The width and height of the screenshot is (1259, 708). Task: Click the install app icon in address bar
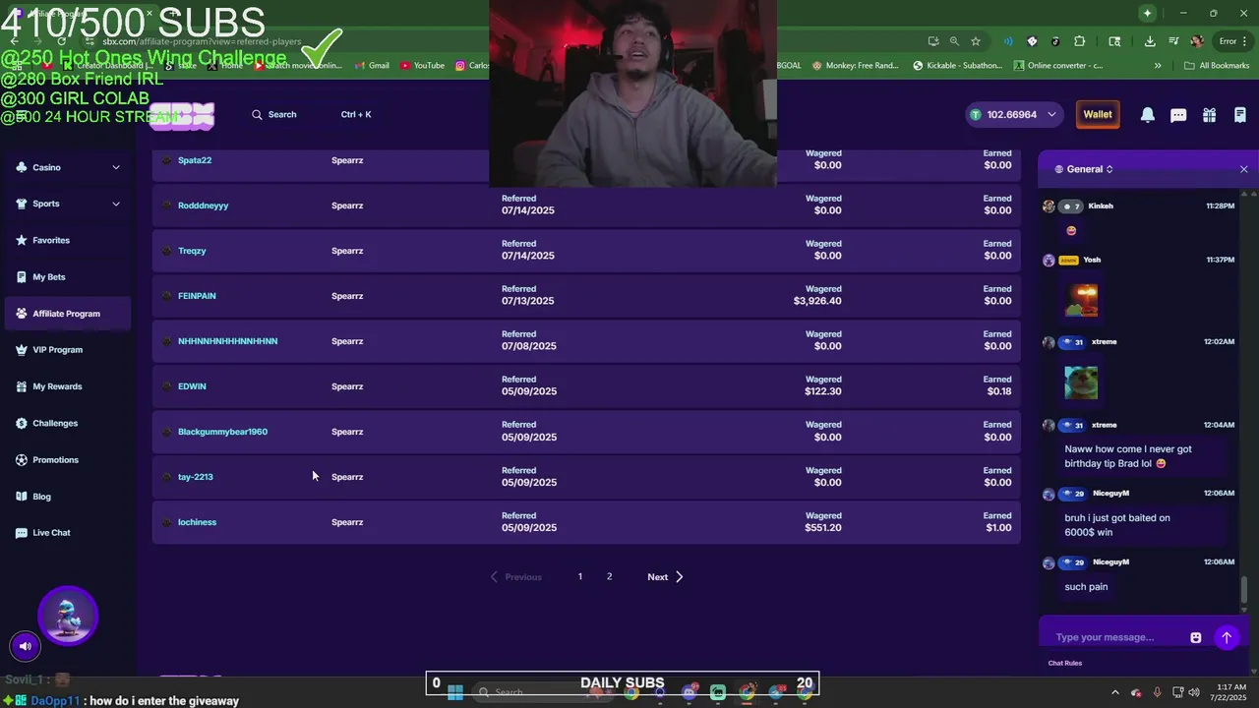click(932, 41)
